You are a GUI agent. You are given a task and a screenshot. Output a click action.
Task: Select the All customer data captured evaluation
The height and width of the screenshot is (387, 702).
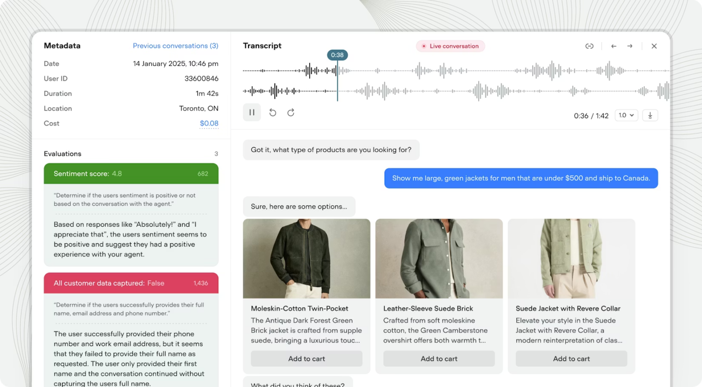pyautogui.click(x=131, y=283)
